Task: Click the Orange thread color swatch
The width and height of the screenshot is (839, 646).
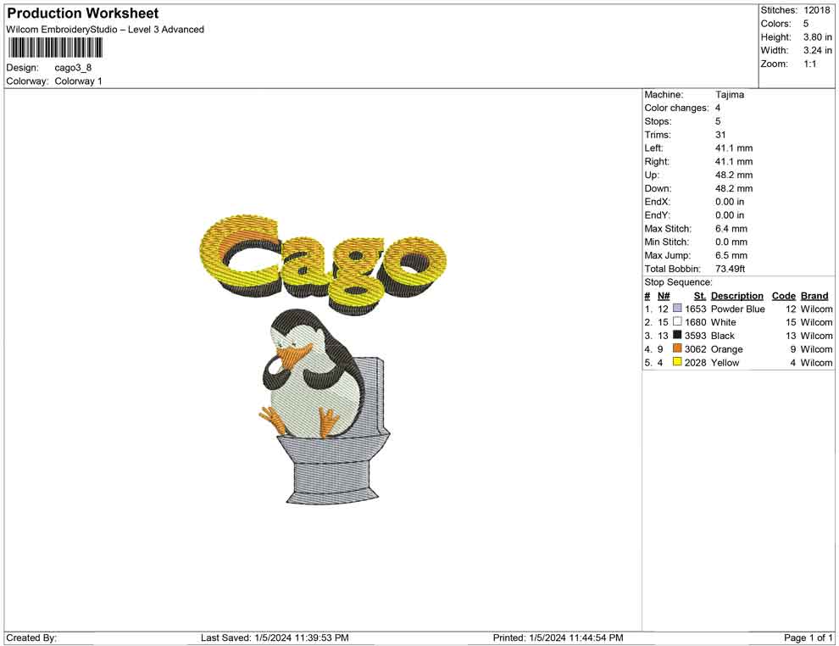Action: [677, 348]
